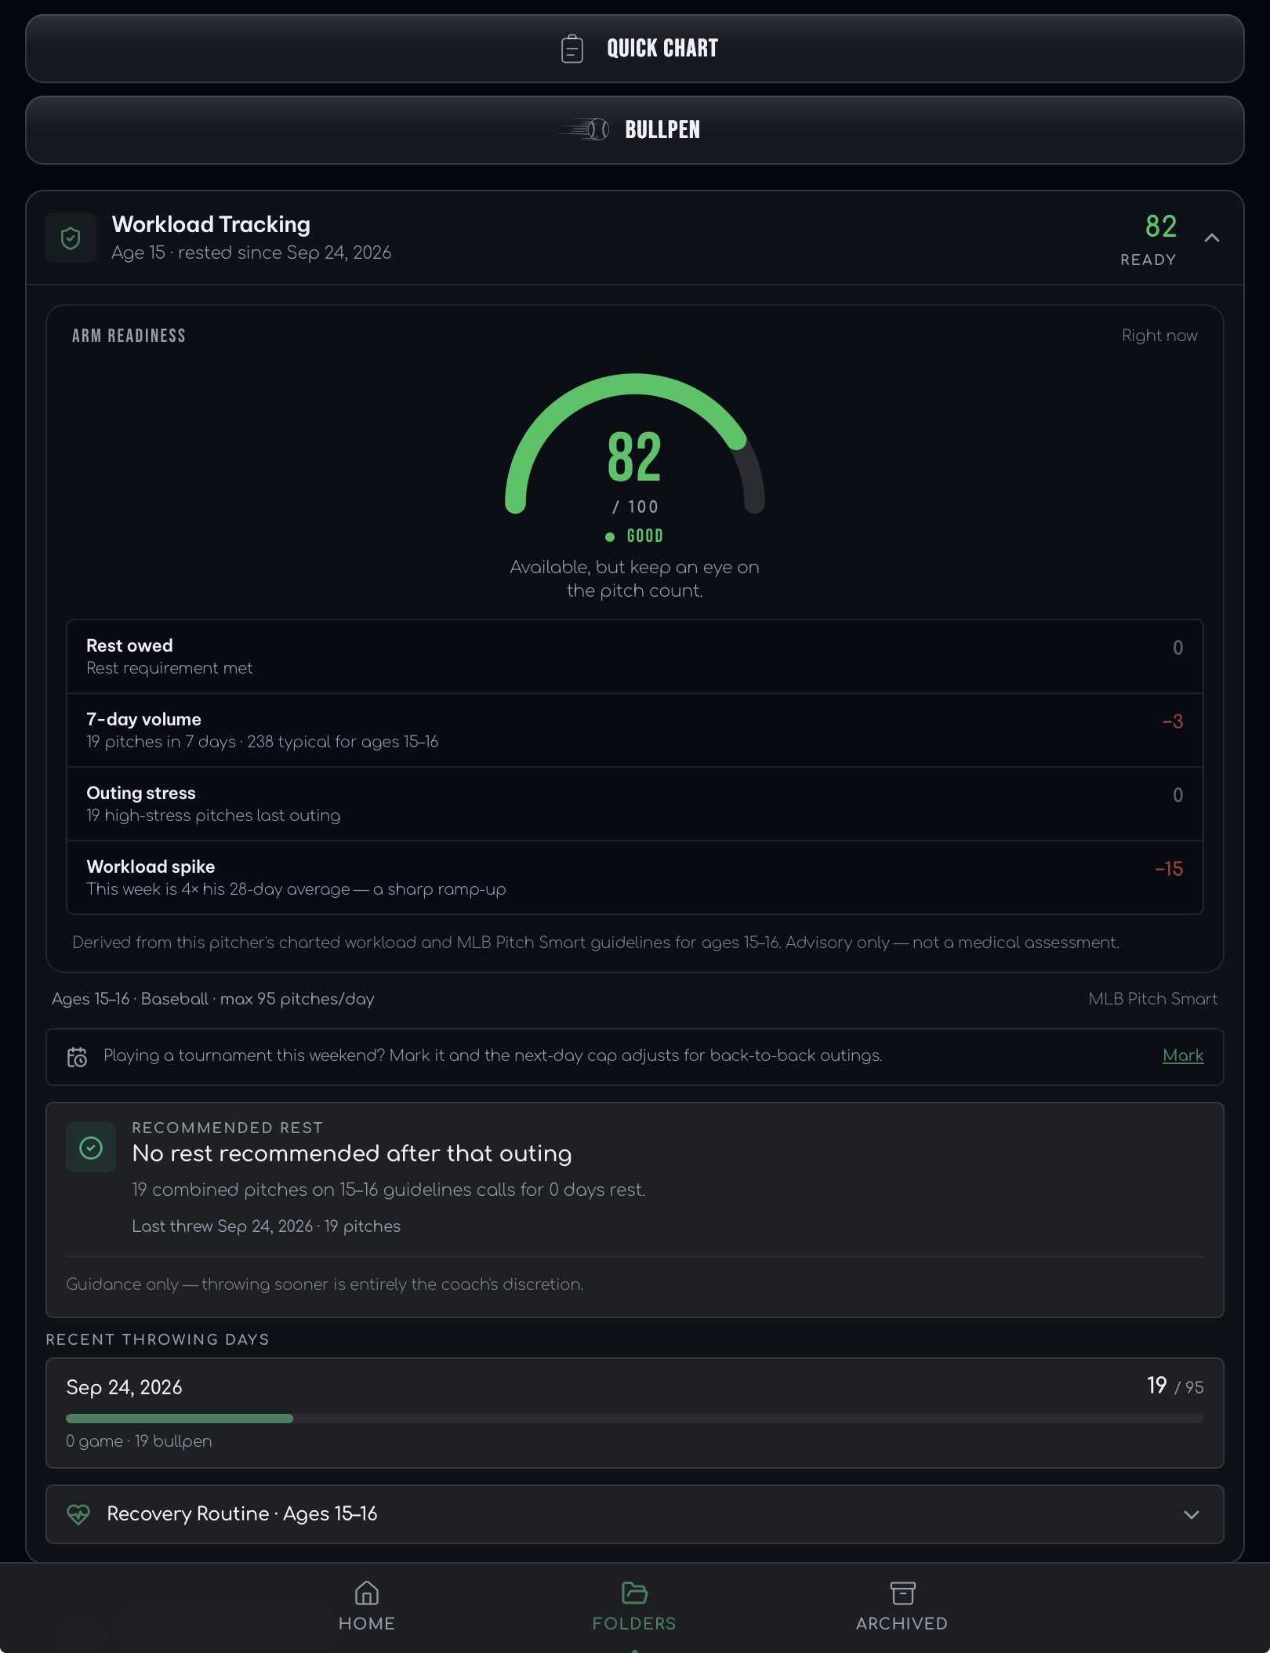This screenshot has width=1270, height=1653.
Task: Click the house icon in bottom navigation
Action: point(367,1593)
